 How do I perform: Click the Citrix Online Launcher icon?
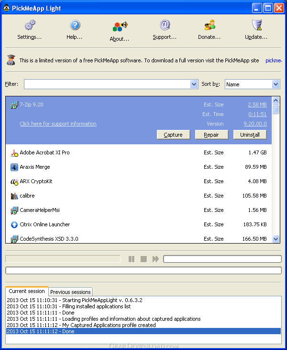14,224
